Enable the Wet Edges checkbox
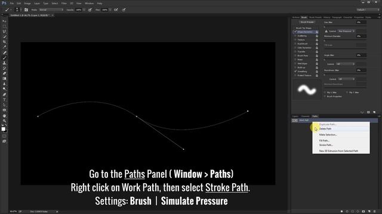 pyautogui.click(x=295, y=64)
